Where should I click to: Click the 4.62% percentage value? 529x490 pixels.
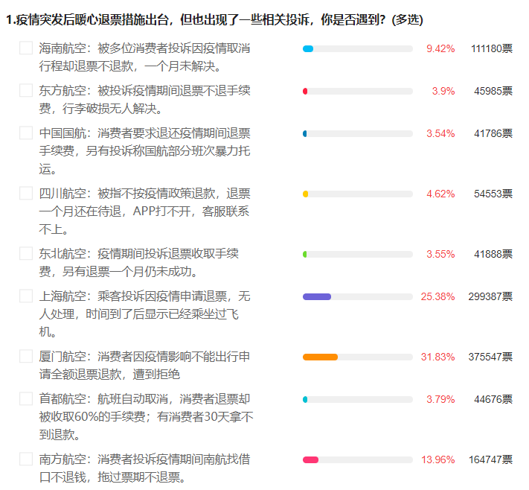[x=440, y=194]
